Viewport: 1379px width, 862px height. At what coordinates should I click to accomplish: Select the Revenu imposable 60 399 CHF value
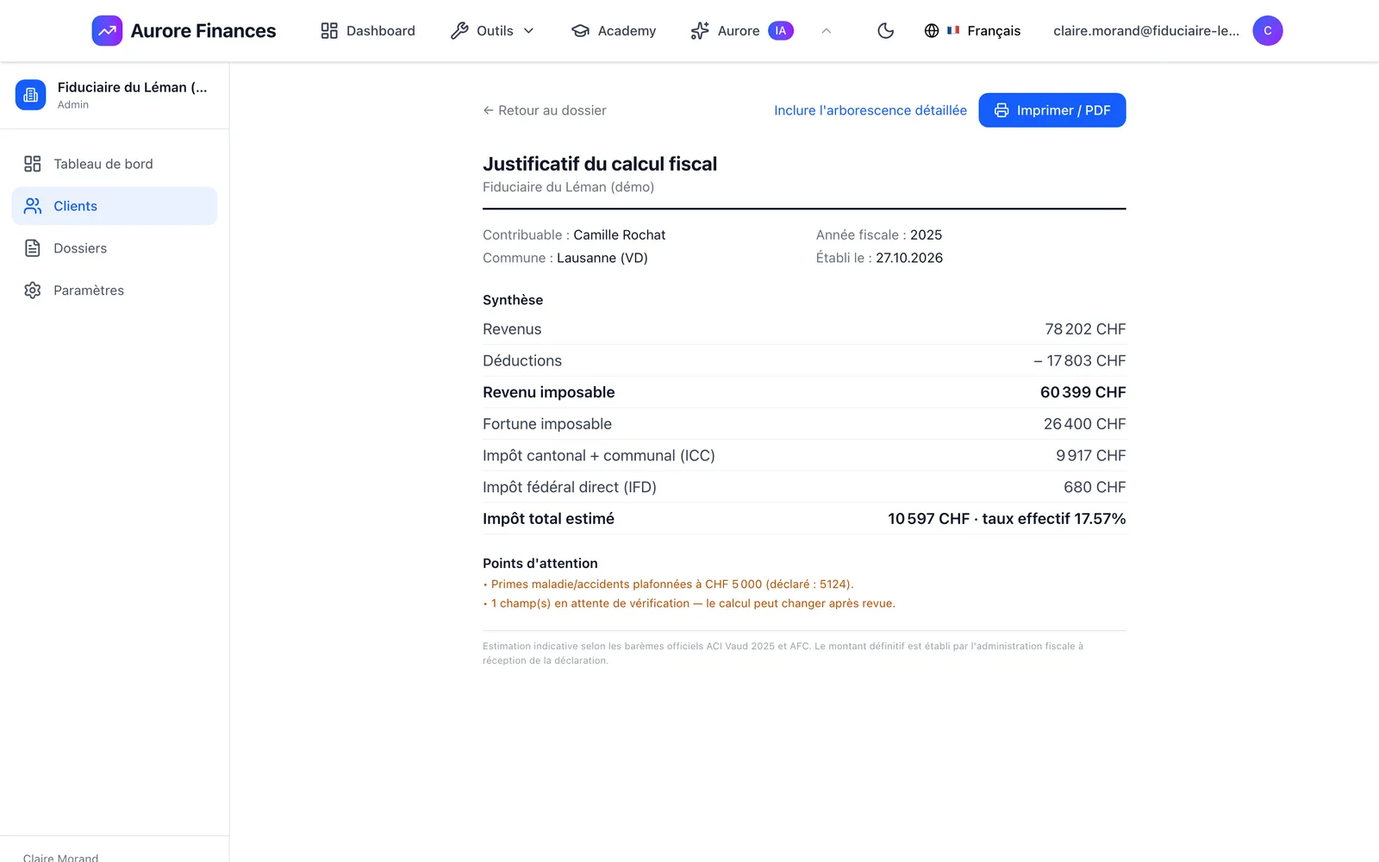click(1083, 392)
